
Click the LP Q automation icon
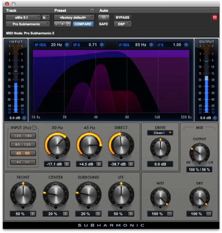[x=186, y=45]
